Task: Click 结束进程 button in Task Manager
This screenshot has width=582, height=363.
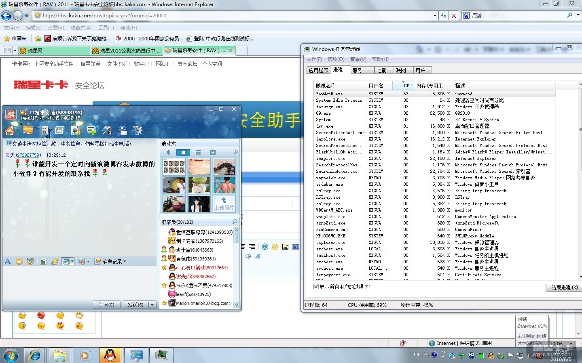Action: (x=564, y=287)
